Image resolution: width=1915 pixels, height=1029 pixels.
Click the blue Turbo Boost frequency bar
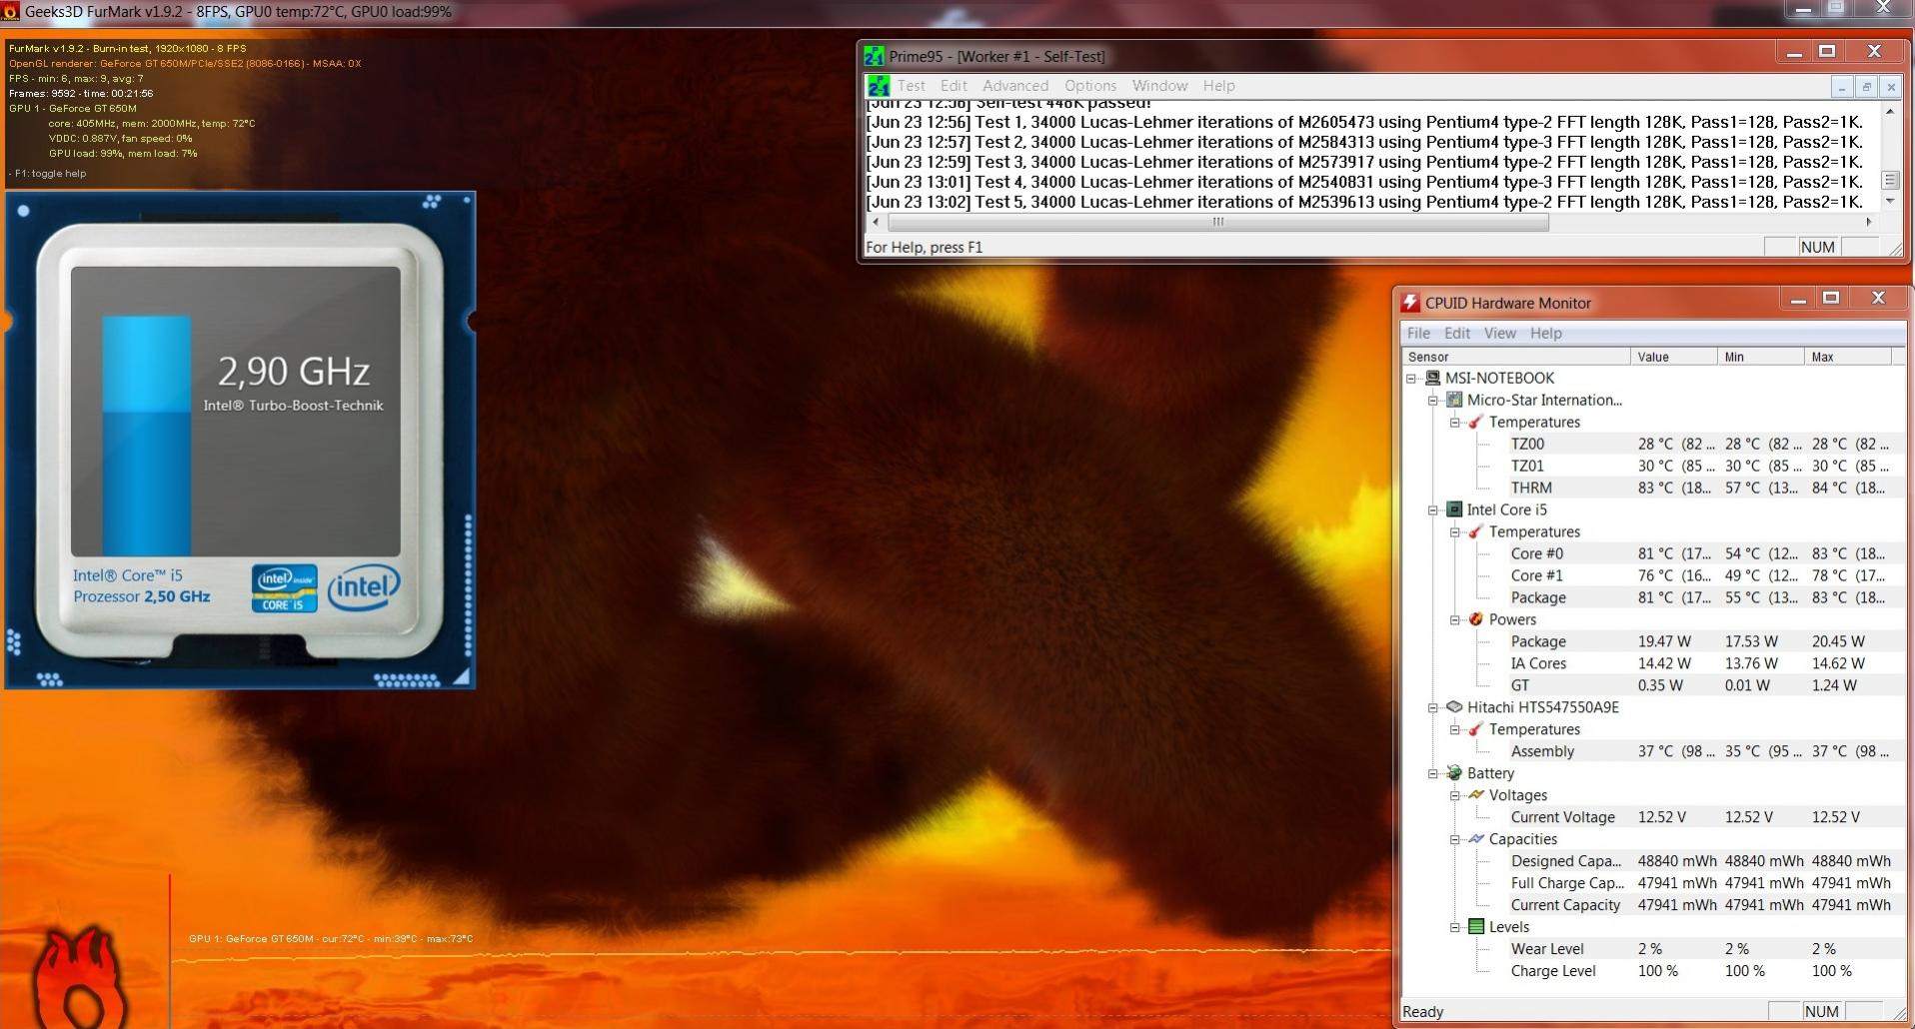point(146,436)
